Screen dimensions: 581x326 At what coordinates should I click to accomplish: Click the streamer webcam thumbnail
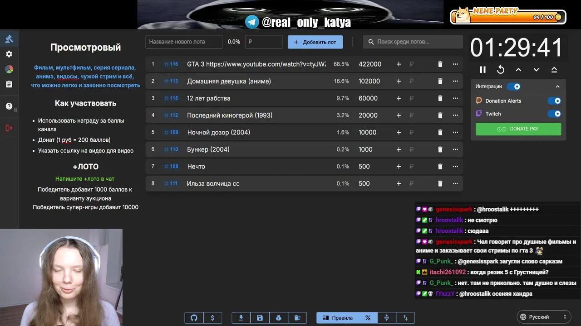click(x=61, y=277)
